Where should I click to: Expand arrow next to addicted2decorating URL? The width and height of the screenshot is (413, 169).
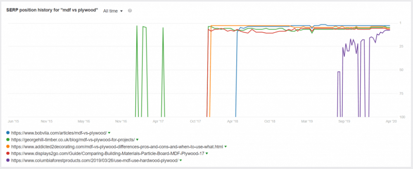(x=226, y=146)
